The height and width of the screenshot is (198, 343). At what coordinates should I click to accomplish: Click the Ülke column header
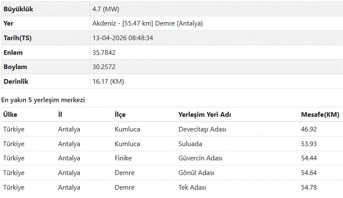click(10, 115)
